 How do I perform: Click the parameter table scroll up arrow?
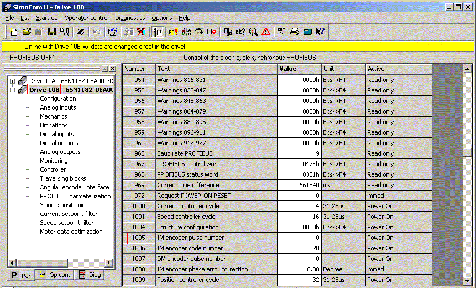click(468, 69)
